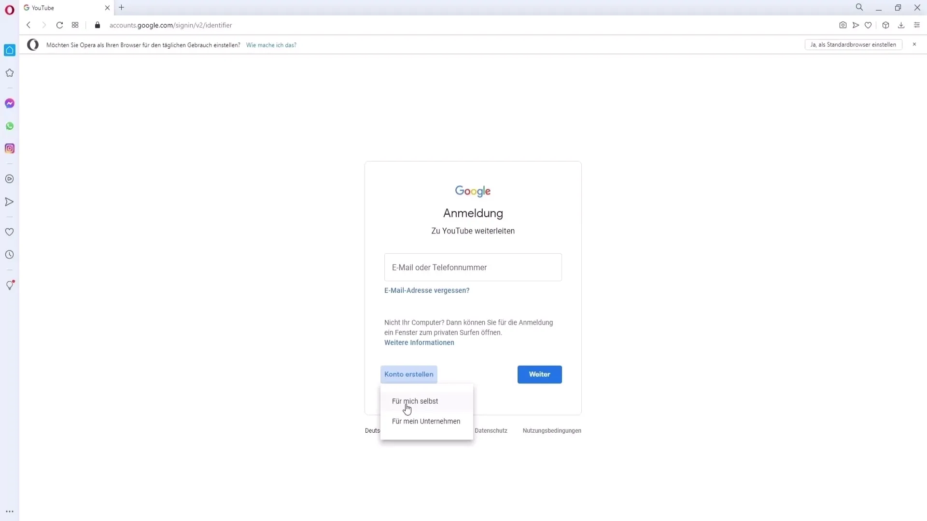This screenshot has width=927, height=521.
Task: Open sidebar three-dots setup
Action: point(10,511)
